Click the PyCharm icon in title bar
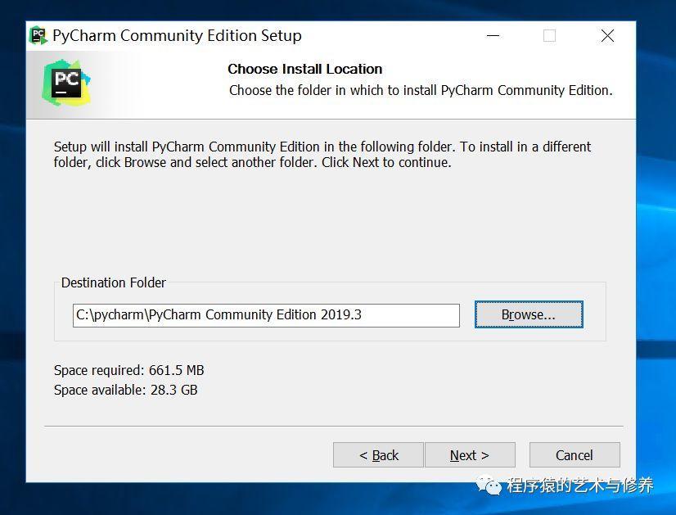 coord(38,35)
